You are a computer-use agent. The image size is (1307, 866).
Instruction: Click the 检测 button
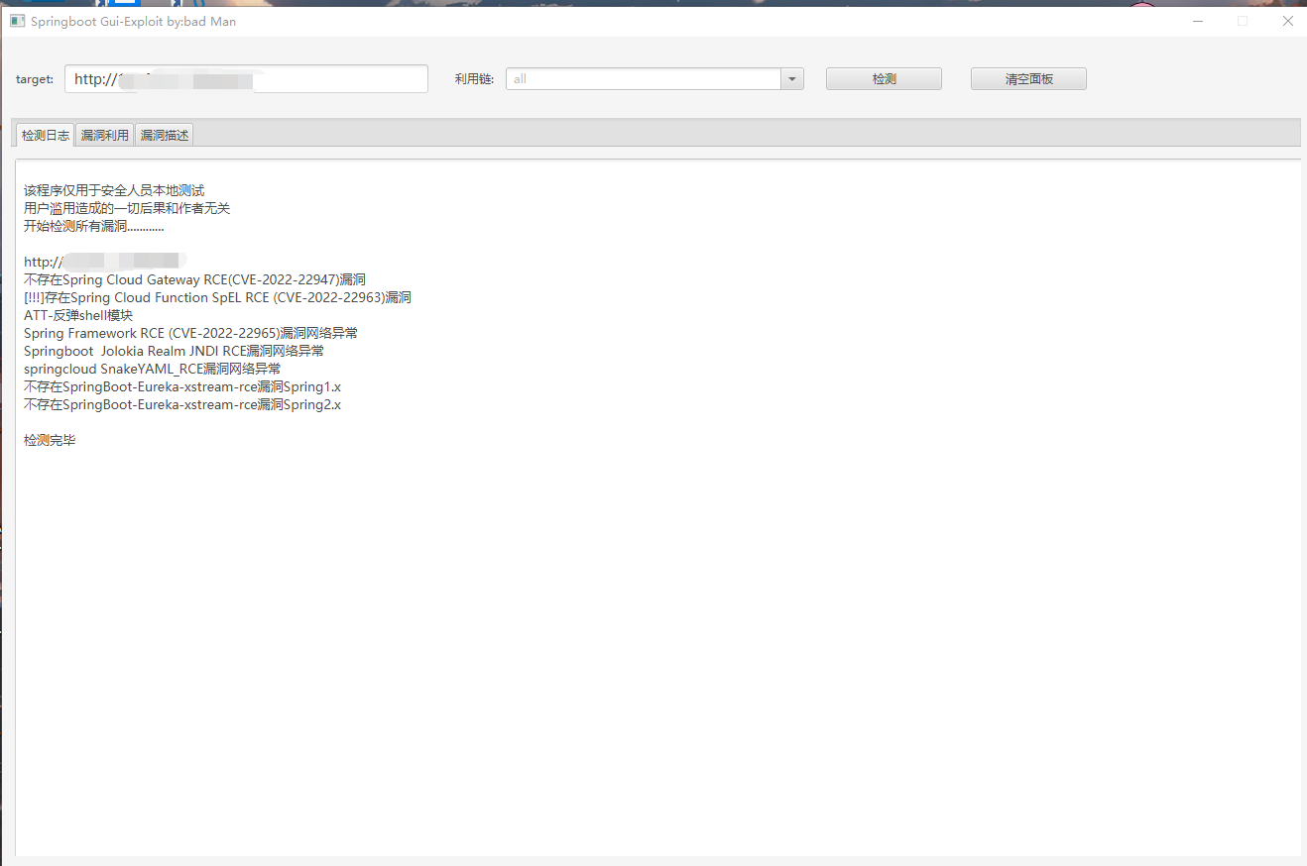[884, 79]
